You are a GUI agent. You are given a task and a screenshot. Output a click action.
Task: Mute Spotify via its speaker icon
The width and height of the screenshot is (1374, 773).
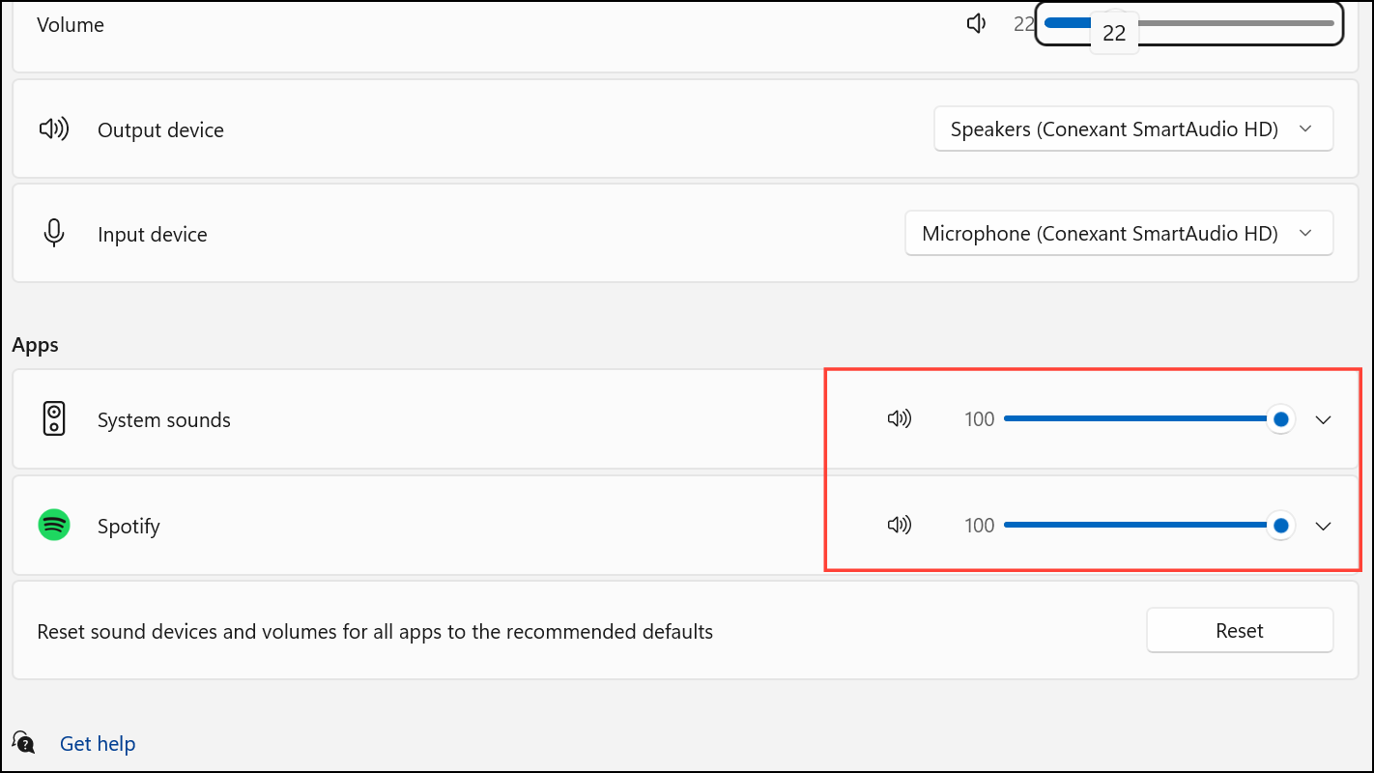[899, 525]
